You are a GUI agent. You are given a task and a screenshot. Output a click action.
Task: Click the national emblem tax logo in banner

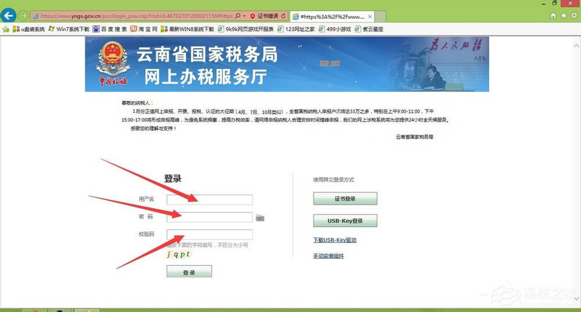113,63
